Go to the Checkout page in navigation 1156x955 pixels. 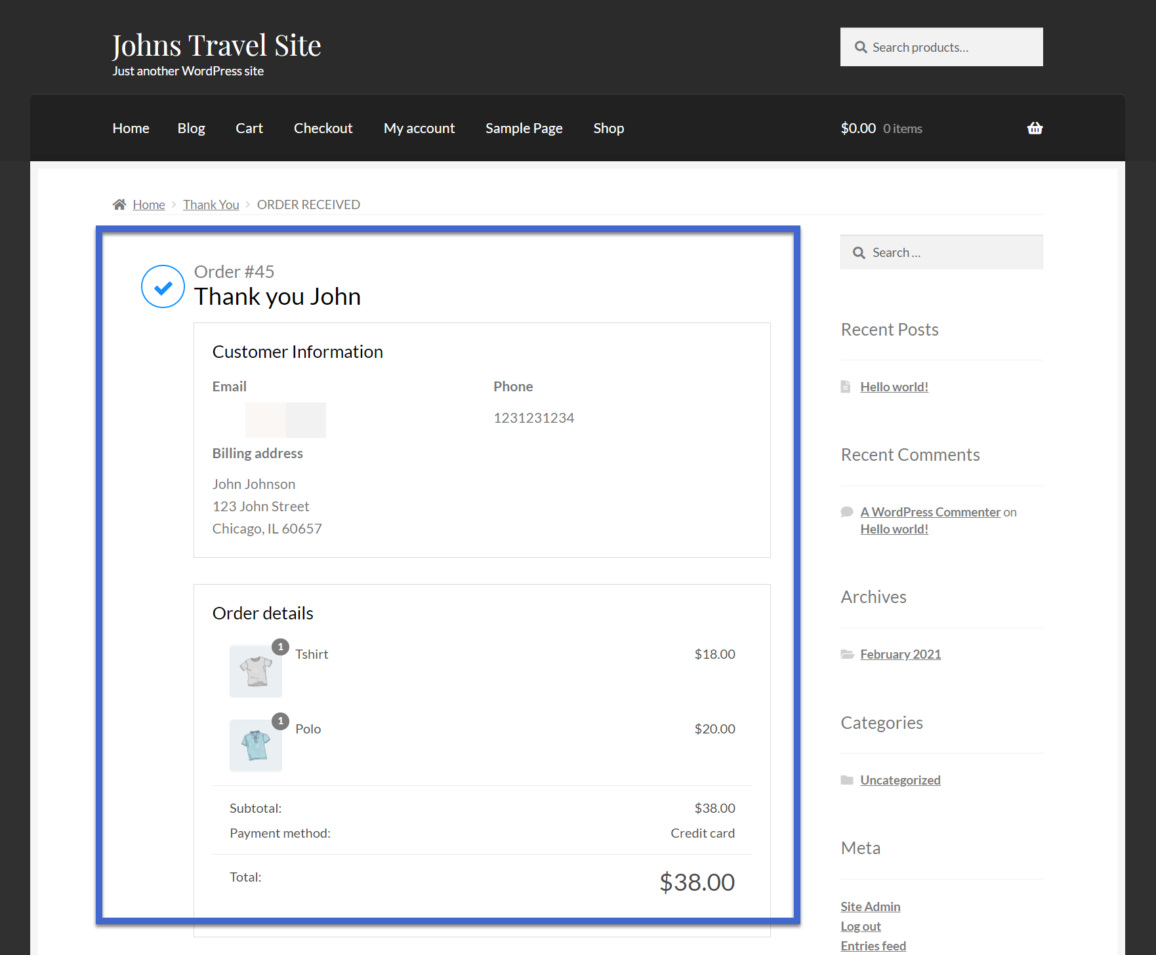(323, 128)
